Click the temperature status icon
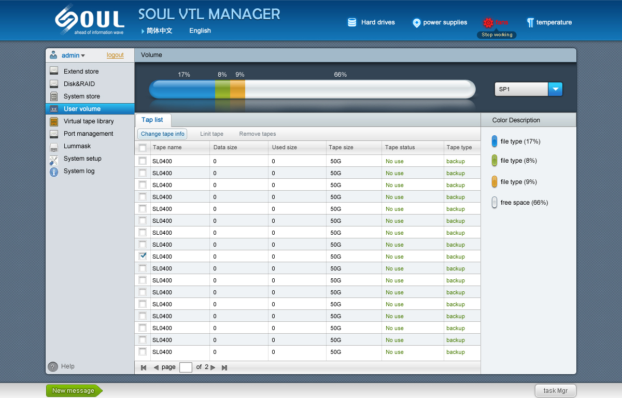The height and width of the screenshot is (398, 622). pos(530,22)
